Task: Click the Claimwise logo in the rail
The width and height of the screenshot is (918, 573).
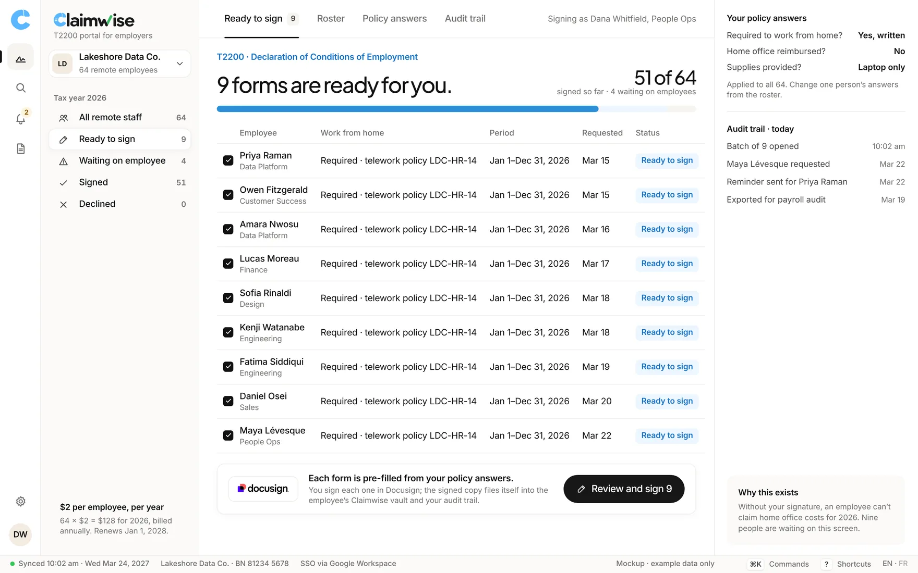Action: pos(20,20)
